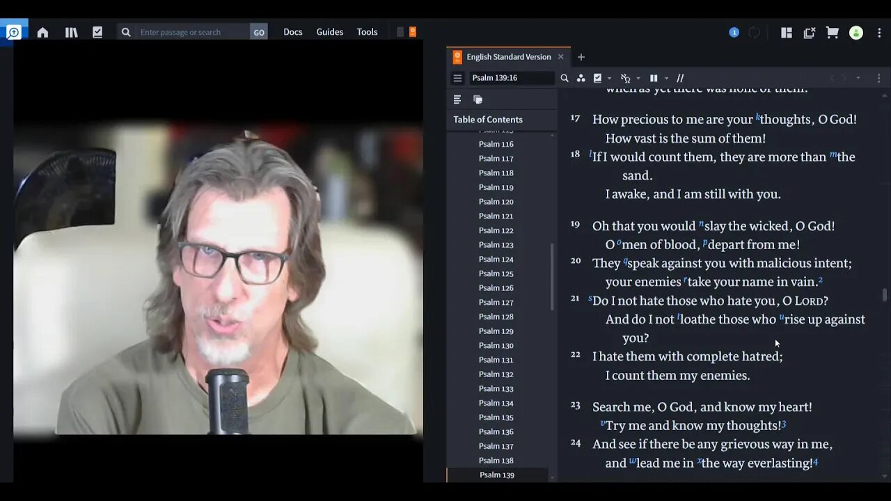Open the checklist icon in the top bar

pyautogui.click(x=97, y=32)
